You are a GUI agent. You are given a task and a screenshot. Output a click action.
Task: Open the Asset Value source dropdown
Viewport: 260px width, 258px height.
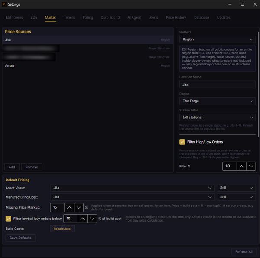tap(132, 188)
